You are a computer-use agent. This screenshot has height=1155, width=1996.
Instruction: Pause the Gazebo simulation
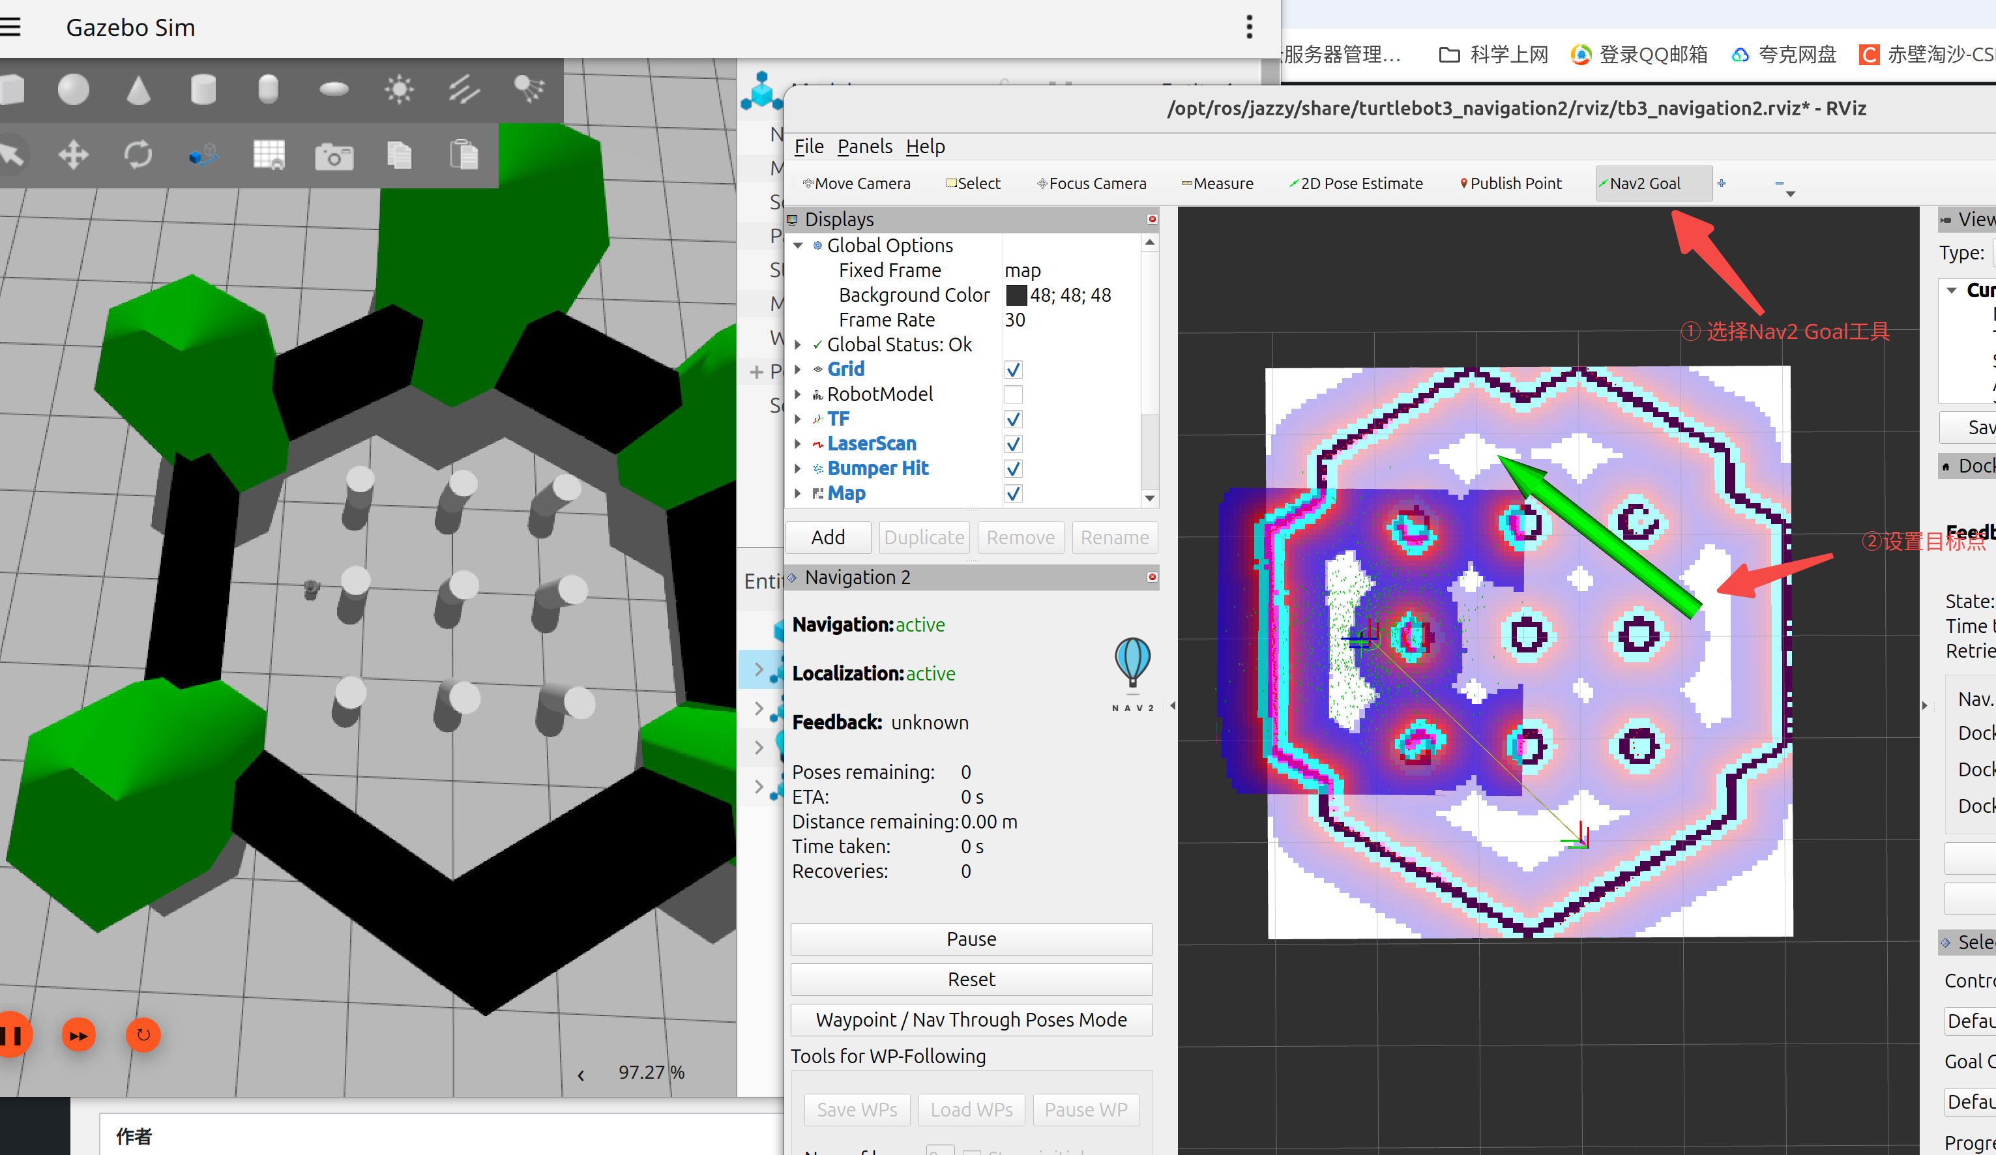(12, 1034)
